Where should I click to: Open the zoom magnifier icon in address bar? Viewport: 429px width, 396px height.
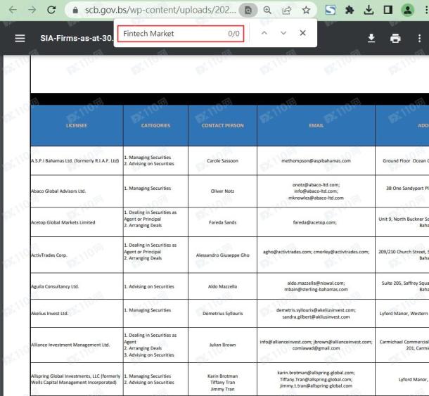(x=267, y=11)
